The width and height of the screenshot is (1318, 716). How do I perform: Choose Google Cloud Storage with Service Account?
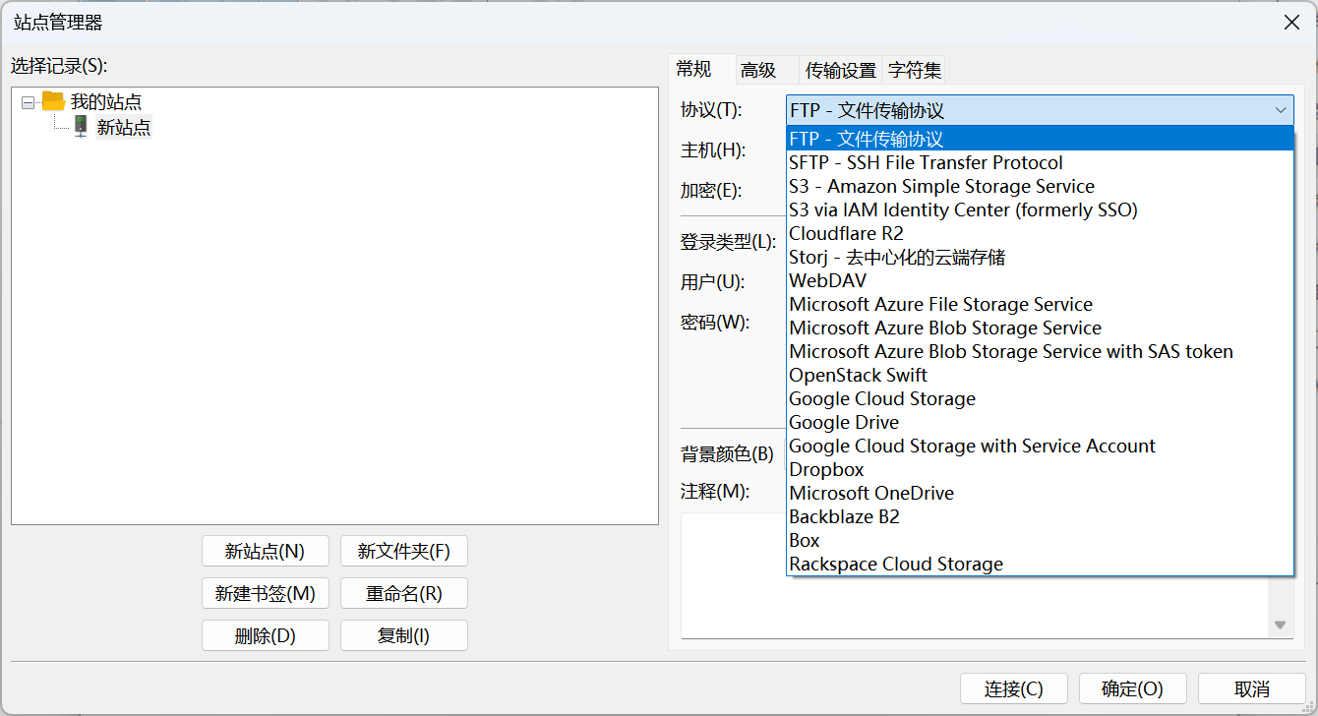click(x=1040, y=446)
